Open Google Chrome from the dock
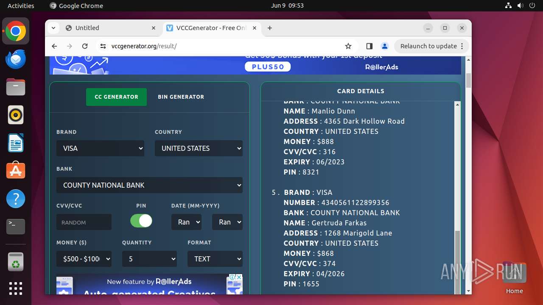543x305 pixels. point(16,31)
